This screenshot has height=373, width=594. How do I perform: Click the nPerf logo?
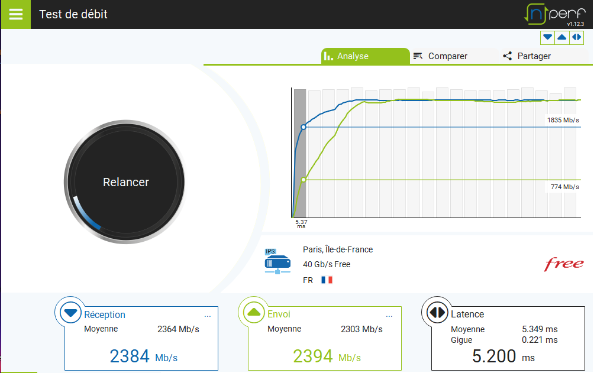[553, 14]
